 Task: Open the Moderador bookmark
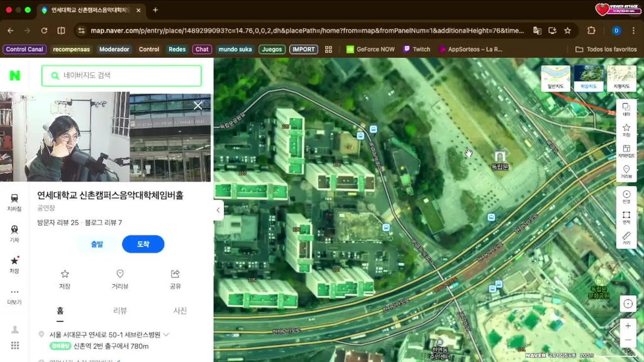click(x=114, y=49)
